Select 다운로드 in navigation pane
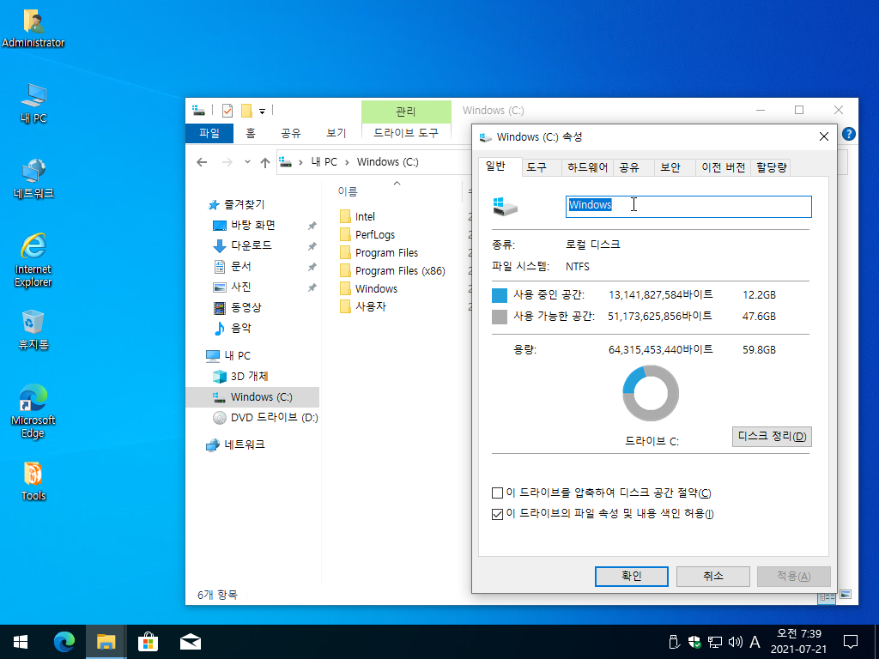The width and height of the screenshot is (879, 659). pos(252,245)
